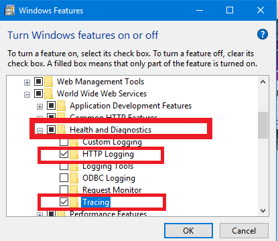278x241 pixels.
Task: Click the World Wide Web Services folder icon
Action: (x=48, y=94)
